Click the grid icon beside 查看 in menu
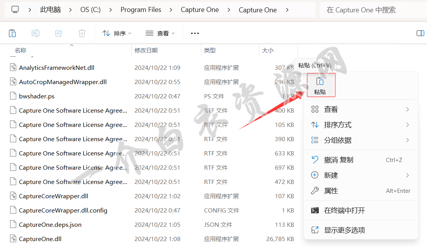Viewport: 427px width, 248px height. pyautogui.click(x=315, y=109)
